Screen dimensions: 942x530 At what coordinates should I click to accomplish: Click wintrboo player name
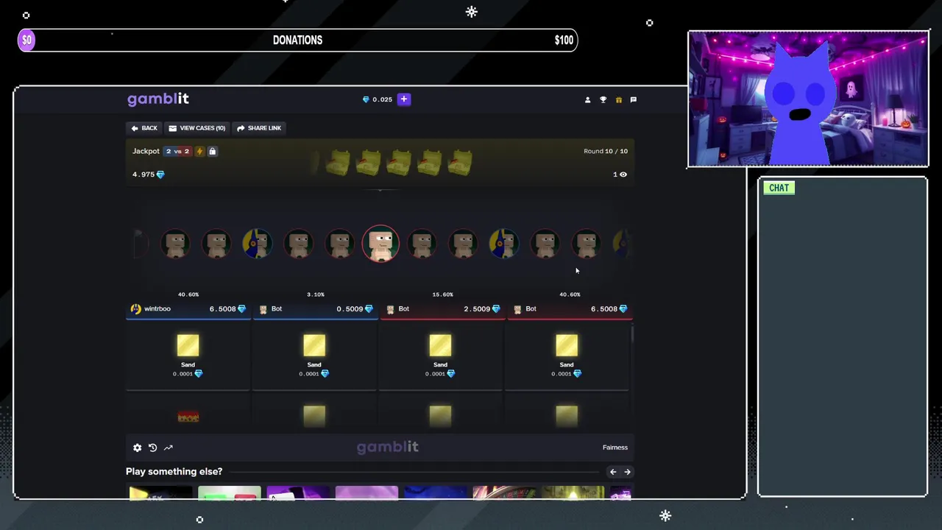(157, 309)
